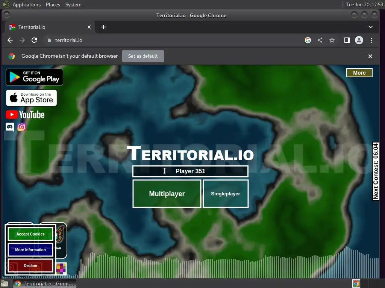
Task: Open a new tab
Action: coord(103,27)
